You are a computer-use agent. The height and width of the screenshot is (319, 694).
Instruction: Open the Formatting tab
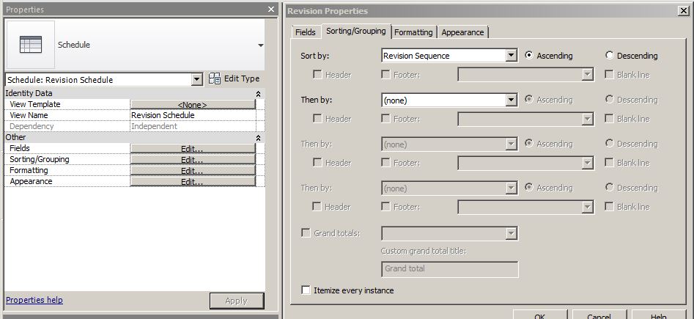pyautogui.click(x=415, y=32)
